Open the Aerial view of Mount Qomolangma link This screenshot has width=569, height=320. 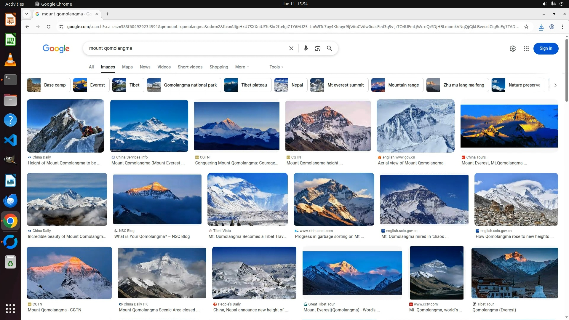(x=410, y=163)
